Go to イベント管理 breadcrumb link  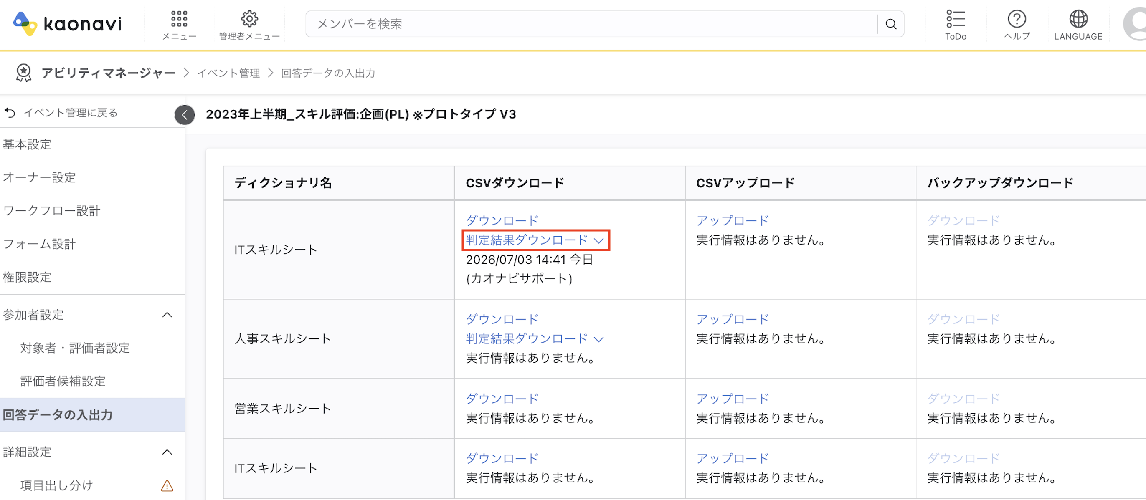229,73
